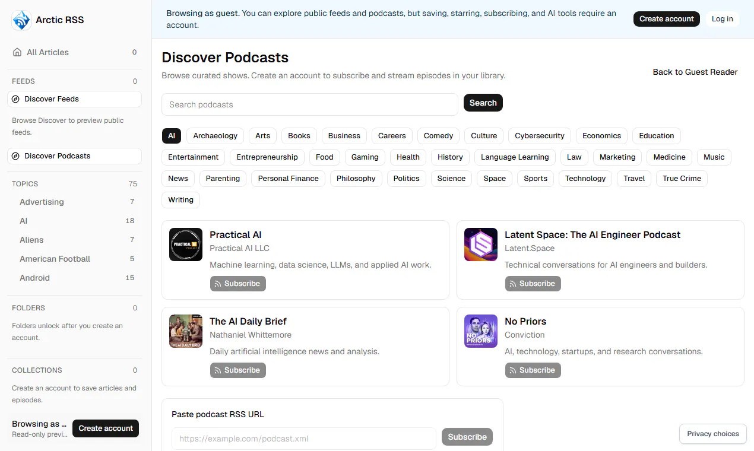The width and height of the screenshot is (754, 451).
Task: Open the Latent Space podcast artwork
Action: tap(481, 244)
